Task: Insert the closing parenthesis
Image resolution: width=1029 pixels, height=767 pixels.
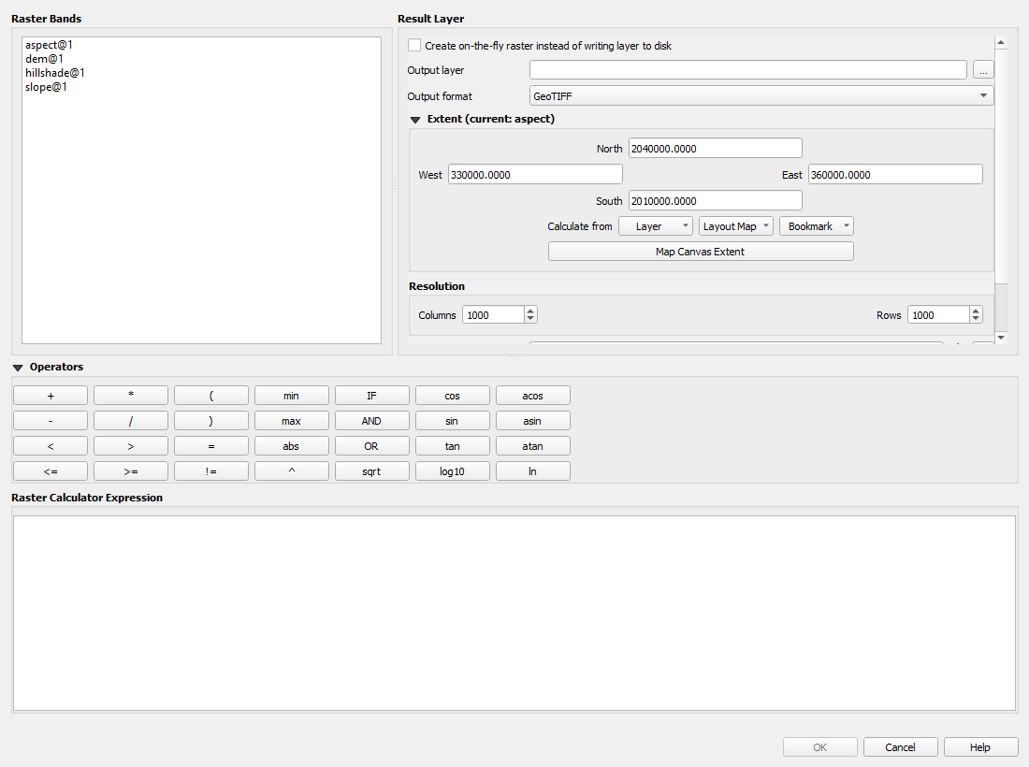Action: click(x=211, y=421)
